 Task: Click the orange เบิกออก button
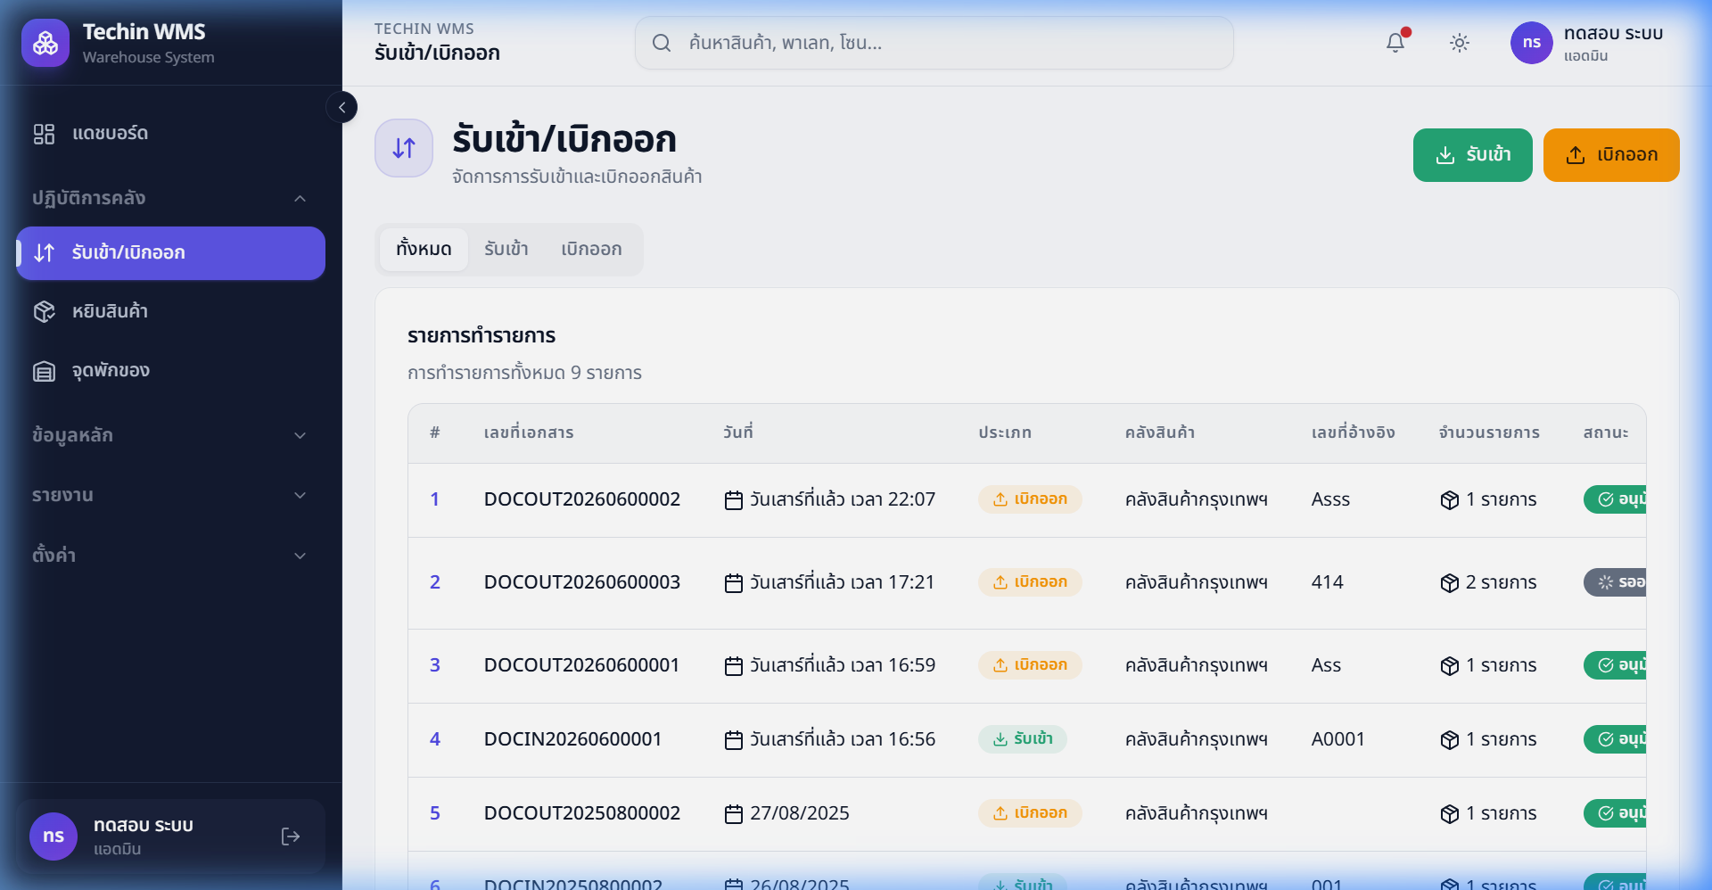[x=1611, y=155]
